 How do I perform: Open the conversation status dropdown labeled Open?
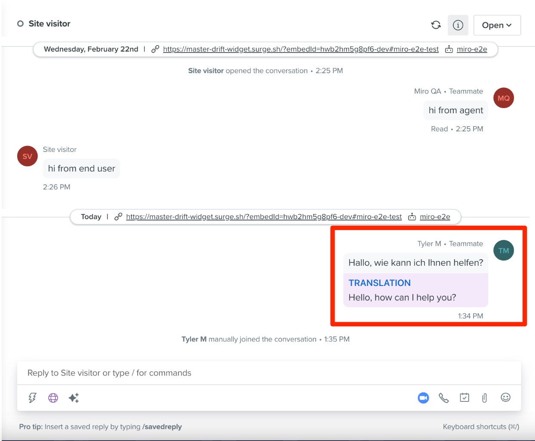click(497, 25)
